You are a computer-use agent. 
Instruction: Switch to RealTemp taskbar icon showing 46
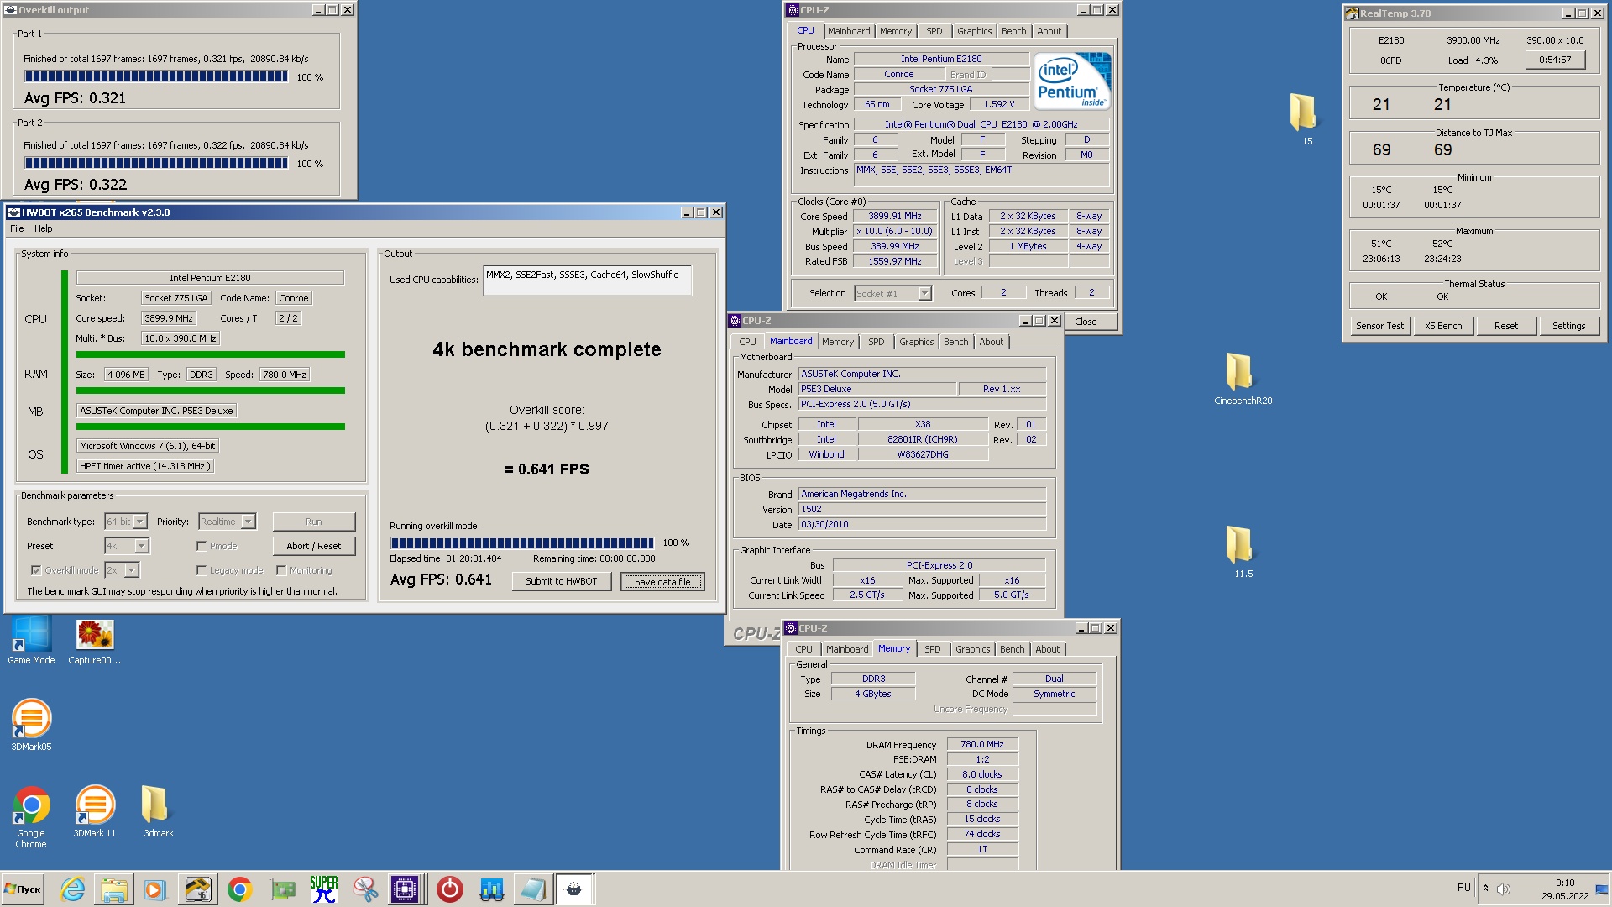(198, 889)
